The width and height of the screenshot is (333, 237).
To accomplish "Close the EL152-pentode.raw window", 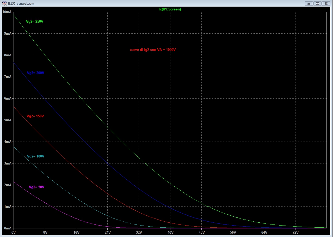I will pyautogui.click(x=326, y=3).
